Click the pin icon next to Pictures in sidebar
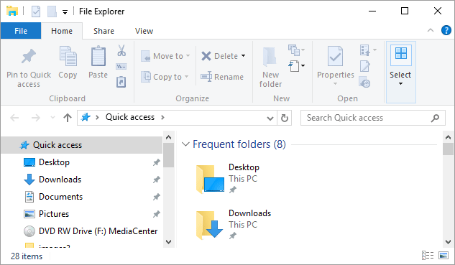Image resolution: width=455 pixels, height=265 pixels. 157,214
